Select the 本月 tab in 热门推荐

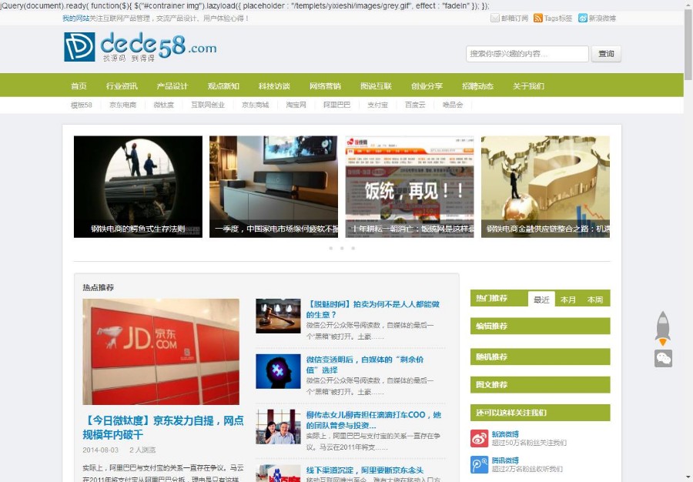click(x=568, y=299)
